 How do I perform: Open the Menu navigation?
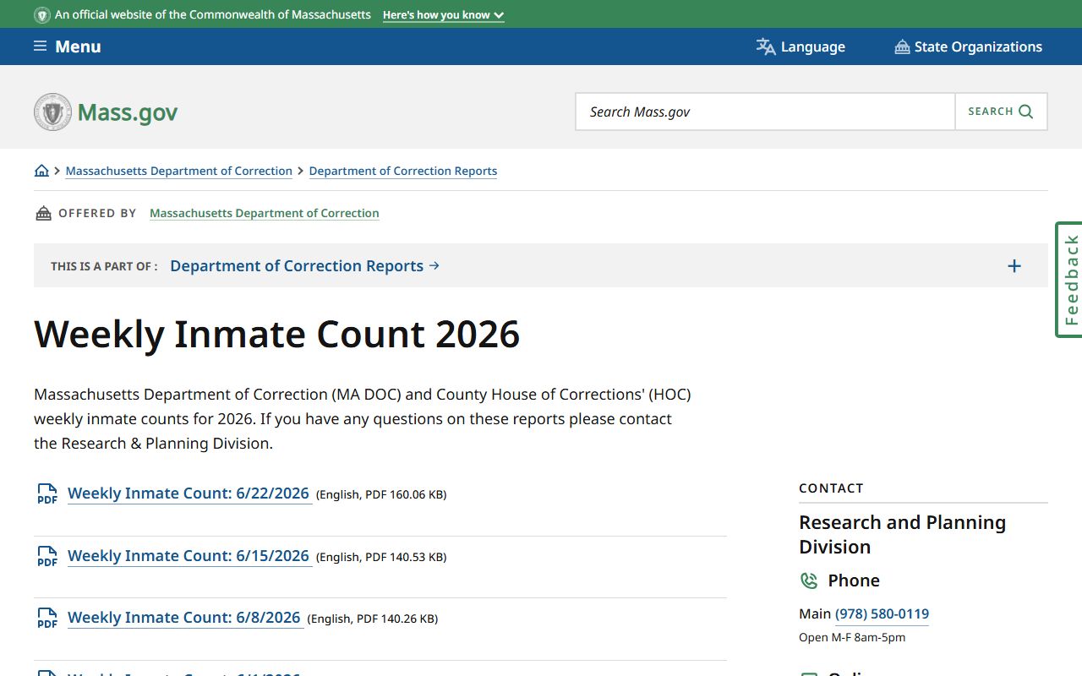point(68,46)
